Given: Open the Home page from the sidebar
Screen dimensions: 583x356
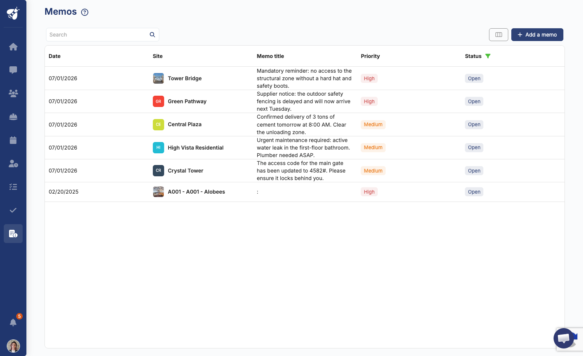Looking at the screenshot, I should pos(13,47).
